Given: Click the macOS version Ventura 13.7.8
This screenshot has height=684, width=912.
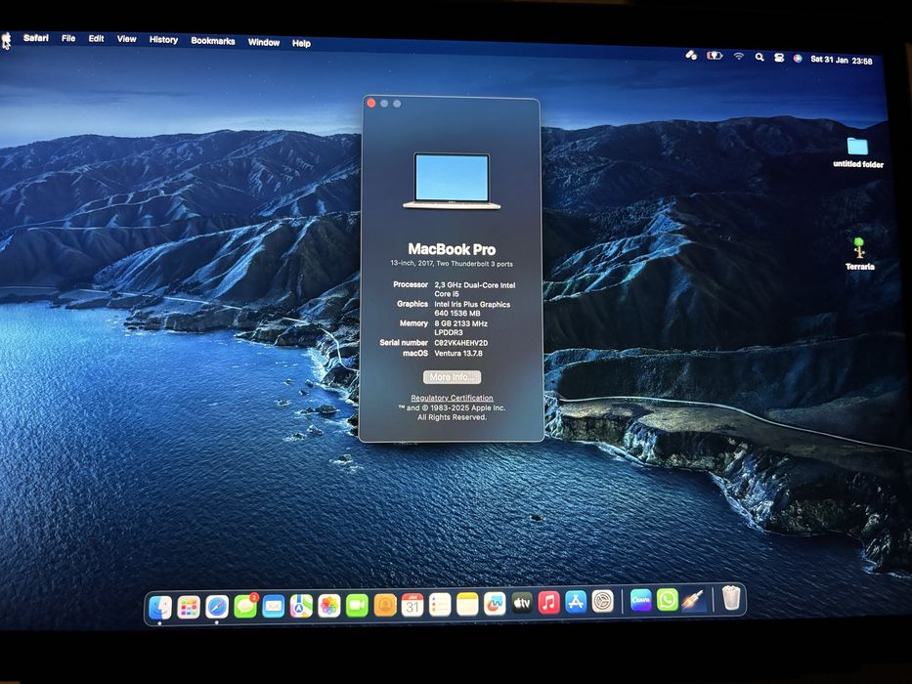Looking at the screenshot, I should click(x=458, y=353).
